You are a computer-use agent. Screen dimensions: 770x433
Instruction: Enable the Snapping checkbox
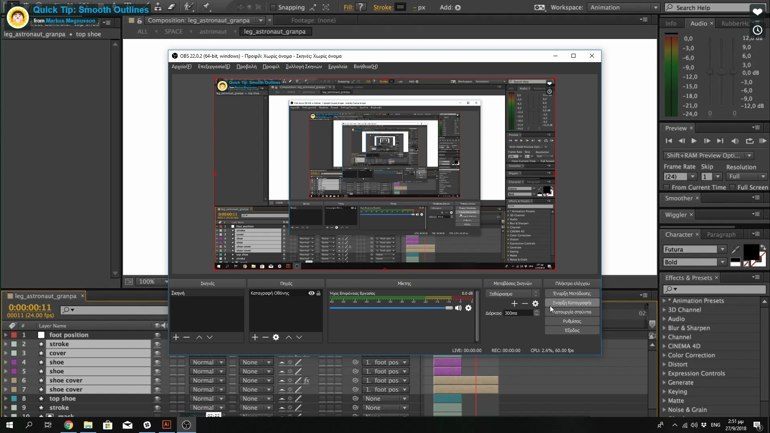[273, 7]
